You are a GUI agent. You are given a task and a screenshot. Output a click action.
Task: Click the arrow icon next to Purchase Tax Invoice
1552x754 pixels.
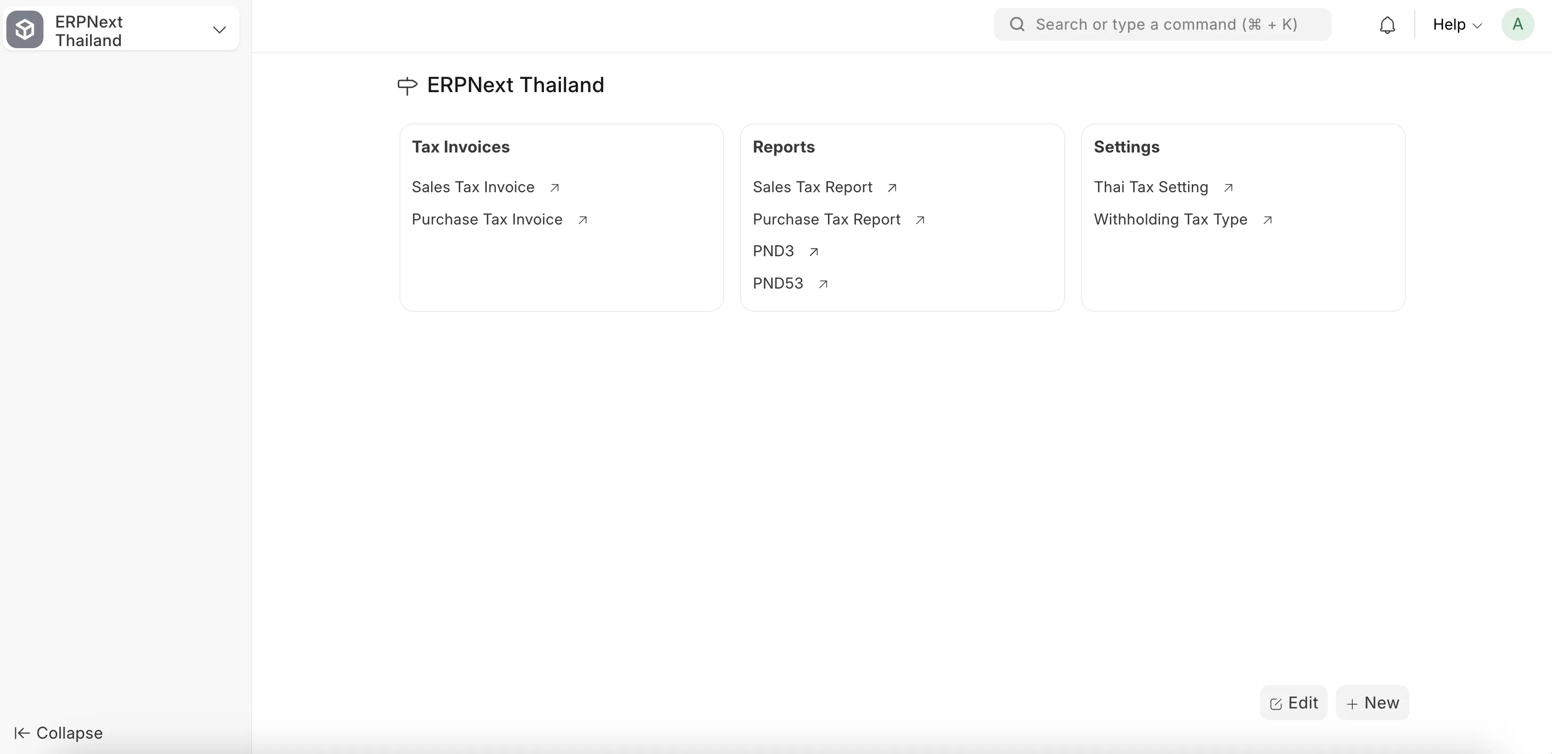tap(583, 220)
